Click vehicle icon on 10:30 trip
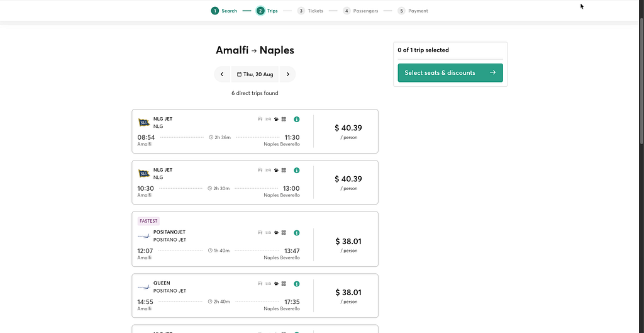 [260, 170]
